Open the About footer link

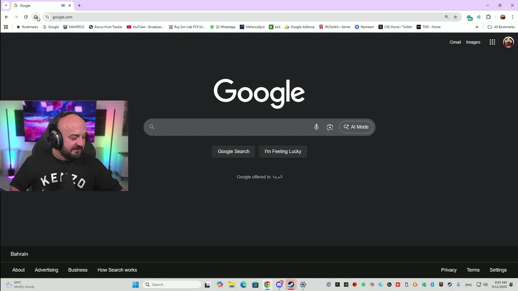click(18, 270)
